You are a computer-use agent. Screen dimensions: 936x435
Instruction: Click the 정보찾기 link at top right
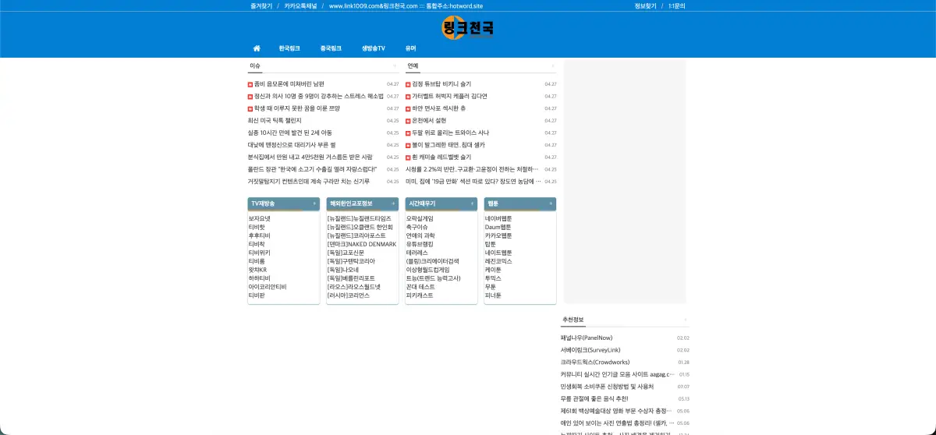tap(646, 5)
